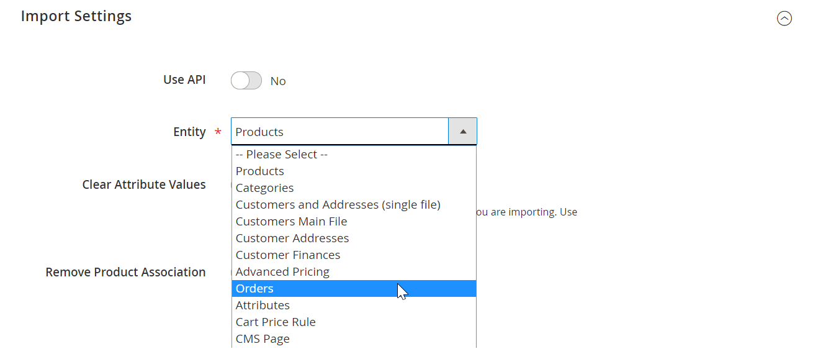813x354 pixels.
Task: Choose the Customers Main File entity
Action: (x=291, y=222)
